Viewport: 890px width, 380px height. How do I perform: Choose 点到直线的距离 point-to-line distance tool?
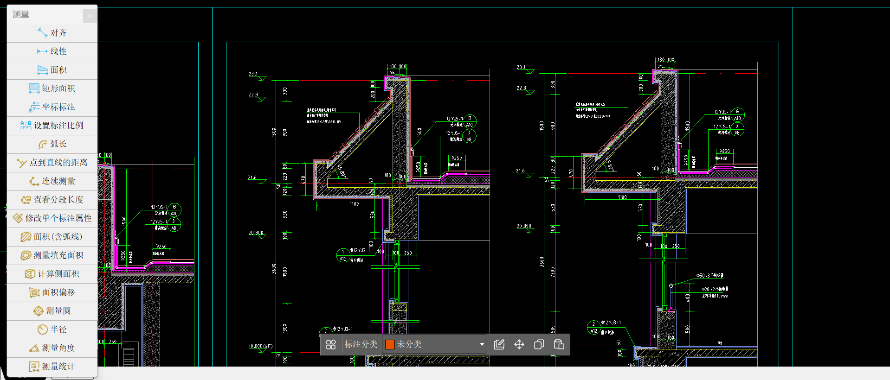tap(52, 163)
